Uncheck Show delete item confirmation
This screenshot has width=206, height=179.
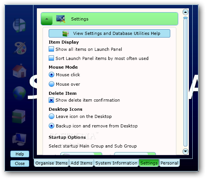(x=51, y=100)
